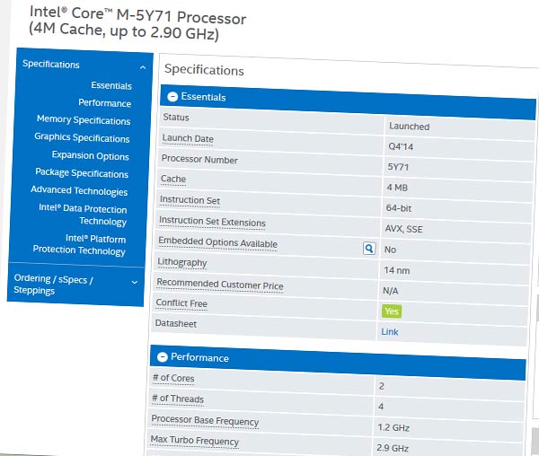Viewport: 539px width, 456px height.
Task: Open Advanced Technologies in the sidebar
Action: (79, 190)
